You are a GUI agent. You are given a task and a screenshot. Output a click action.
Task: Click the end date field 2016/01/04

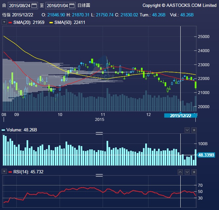[x=57, y=6]
